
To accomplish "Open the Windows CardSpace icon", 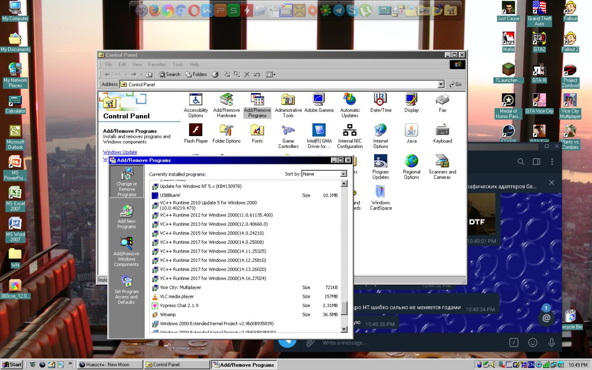I will tap(381, 198).
